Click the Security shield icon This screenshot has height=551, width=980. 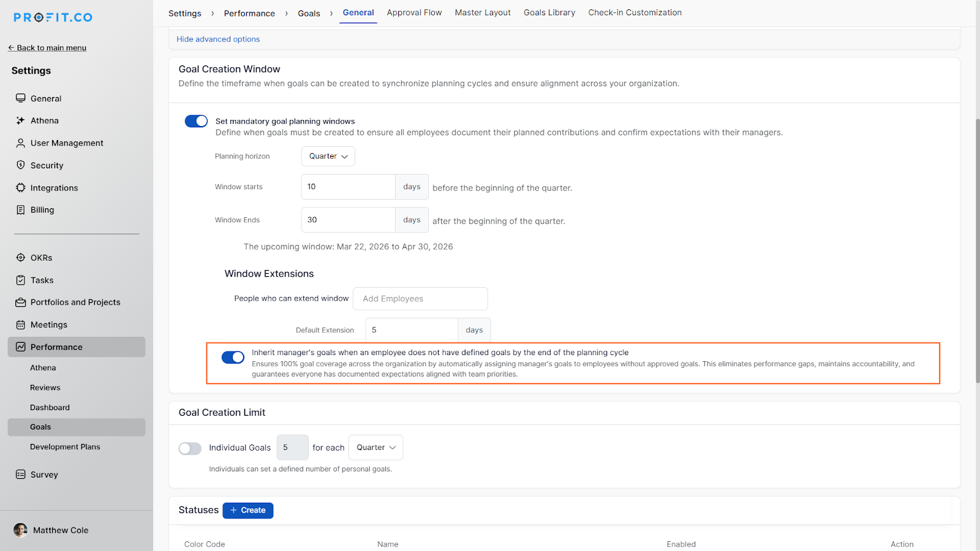pyautogui.click(x=20, y=165)
